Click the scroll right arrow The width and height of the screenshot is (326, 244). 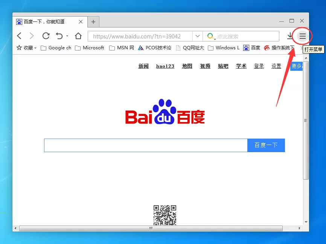[299, 228]
